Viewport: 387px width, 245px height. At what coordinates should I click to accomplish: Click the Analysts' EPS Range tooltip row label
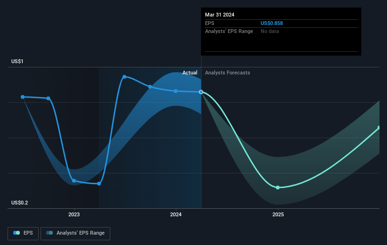click(229, 32)
